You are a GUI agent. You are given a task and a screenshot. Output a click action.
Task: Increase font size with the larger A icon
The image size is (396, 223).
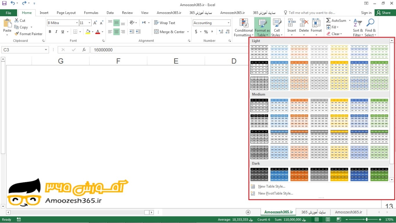click(95, 23)
